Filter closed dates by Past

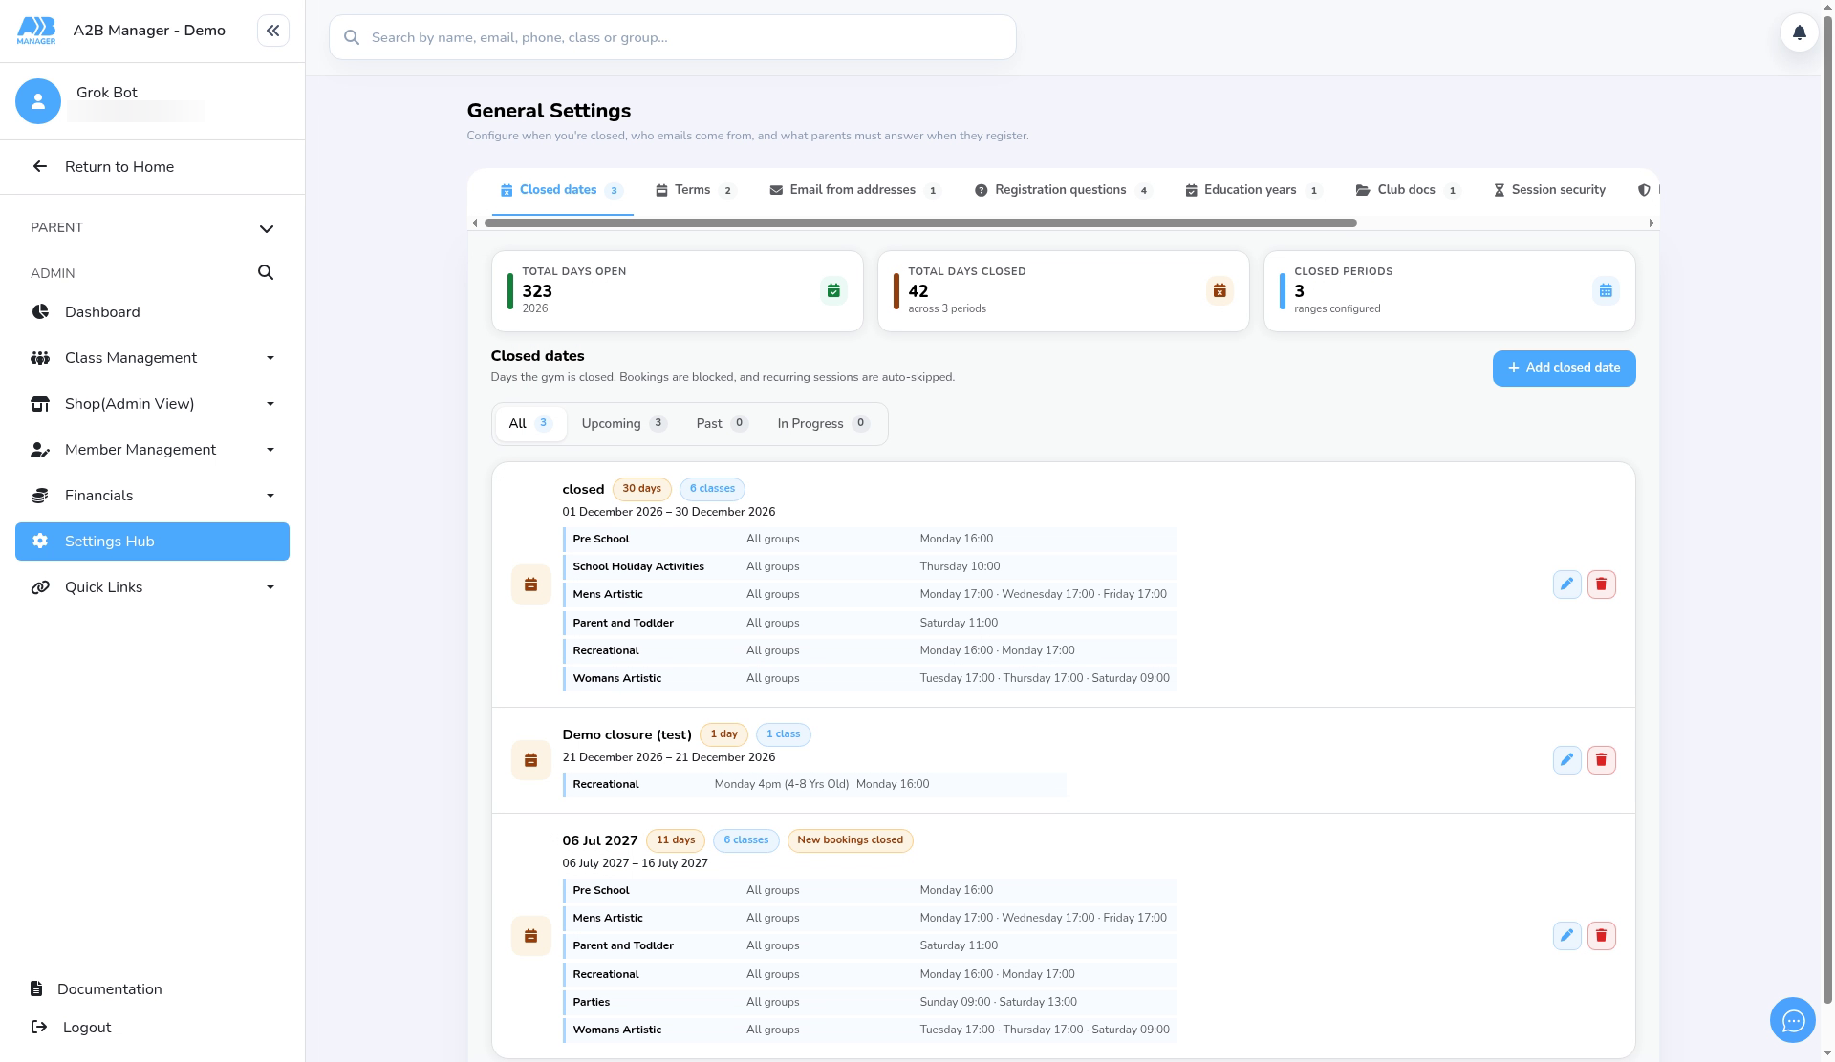[x=722, y=424]
